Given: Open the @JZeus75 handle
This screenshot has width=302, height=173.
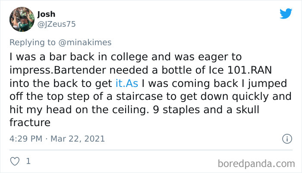Looking at the screenshot, I should (x=57, y=24).
